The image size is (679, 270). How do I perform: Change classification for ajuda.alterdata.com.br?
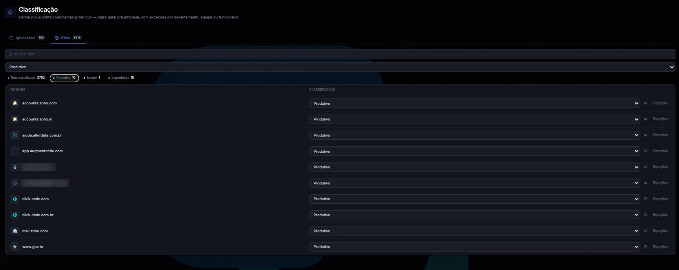[475, 135]
